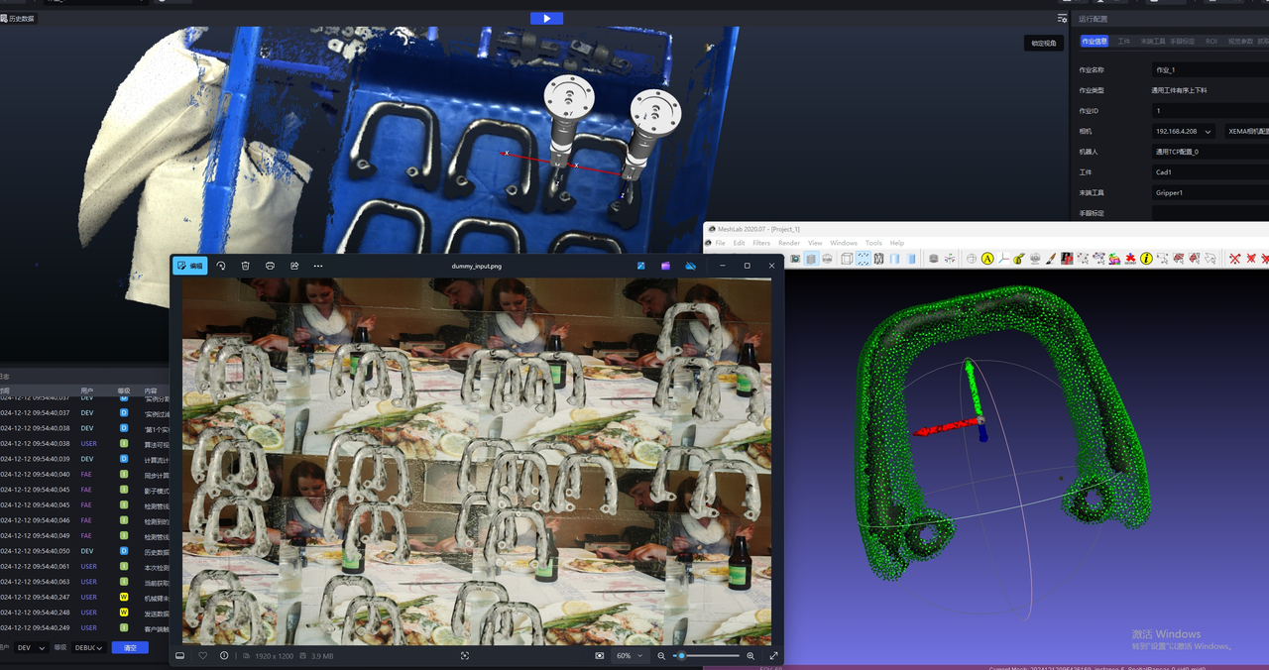This screenshot has height=670, width=1269.
Task: Open the 60% zoom level dropdown
Action: pyautogui.click(x=629, y=656)
